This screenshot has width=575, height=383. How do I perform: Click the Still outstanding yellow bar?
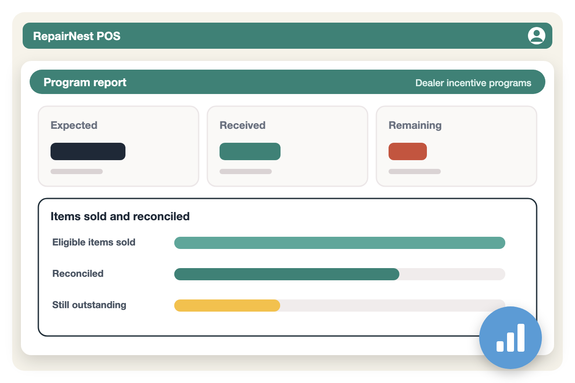227,306
